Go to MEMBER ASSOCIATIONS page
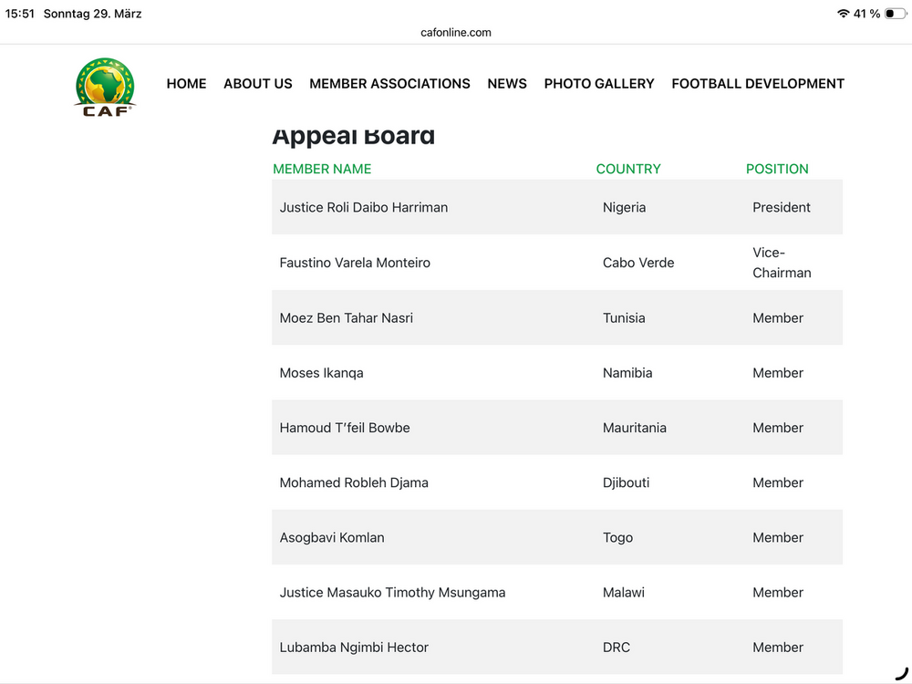This screenshot has height=684, width=912. (x=389, y=84)
